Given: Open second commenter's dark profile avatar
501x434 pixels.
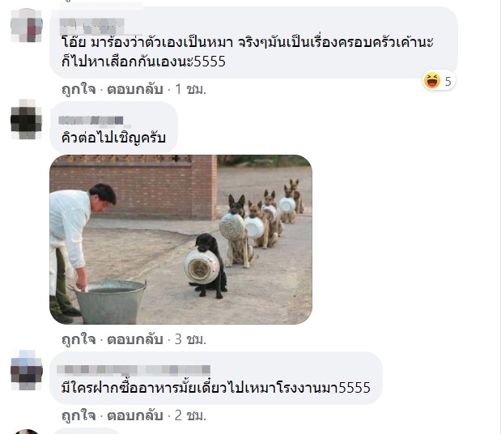Looking at the screenshot, I should [27, 120].
